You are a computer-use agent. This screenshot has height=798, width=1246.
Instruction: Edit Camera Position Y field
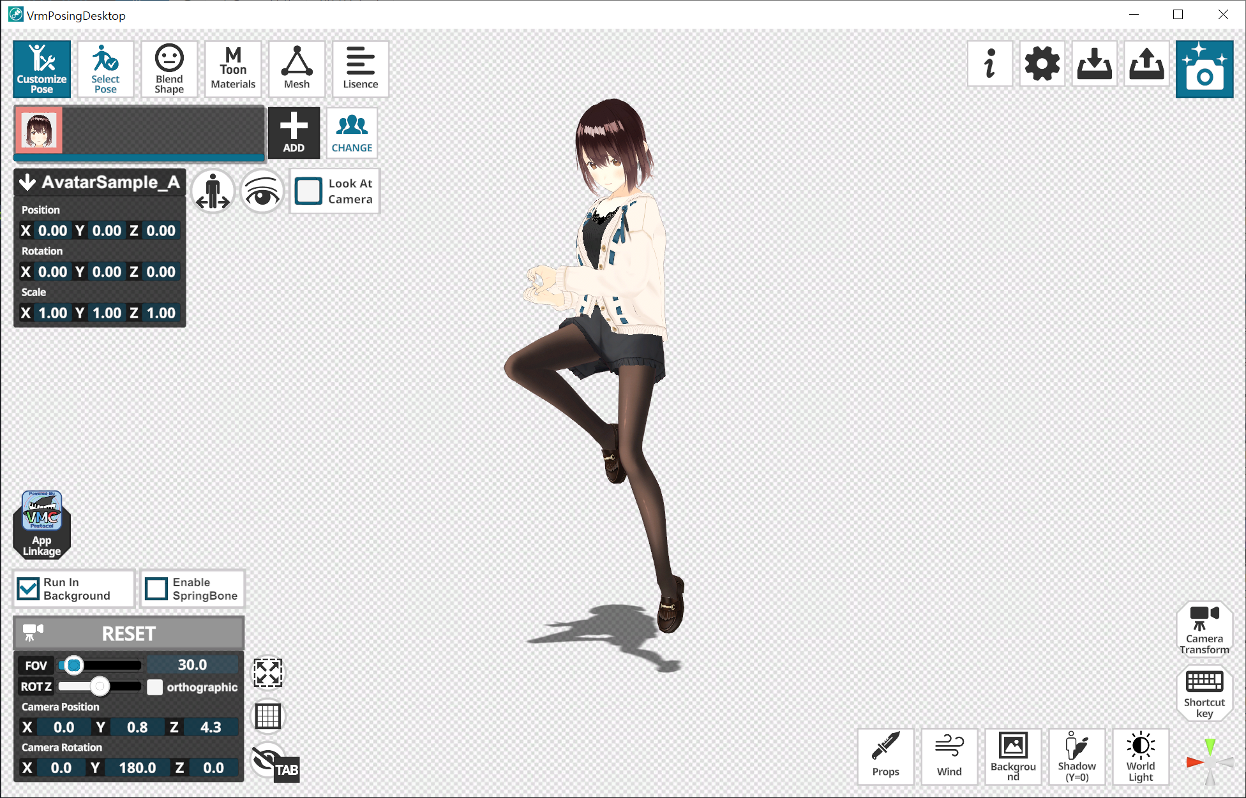(137, 727)
